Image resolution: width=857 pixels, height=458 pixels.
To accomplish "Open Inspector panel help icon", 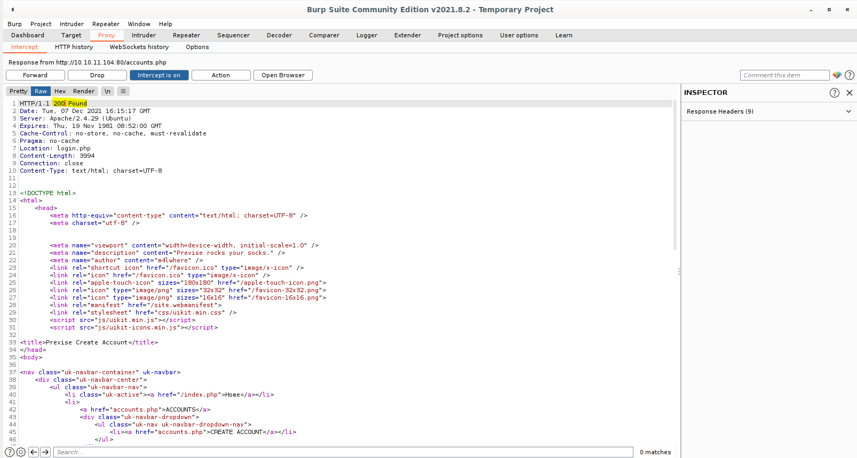I will click(835, 93).
